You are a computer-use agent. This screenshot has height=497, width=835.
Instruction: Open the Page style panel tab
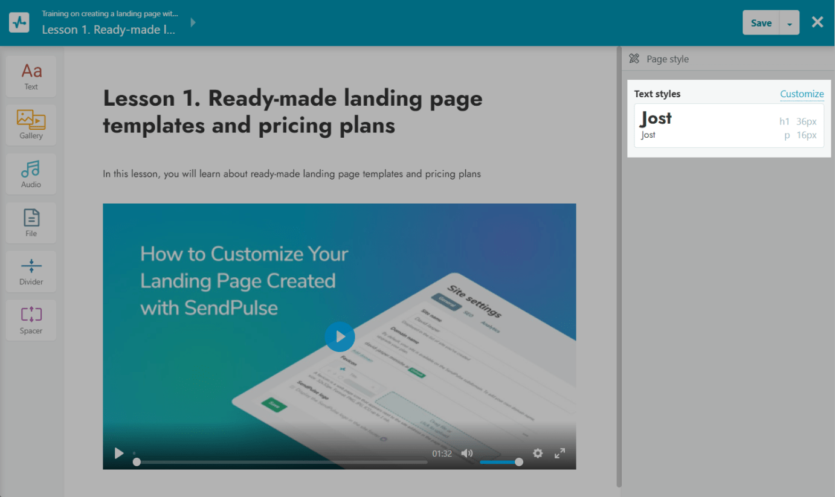pyautogui.click(x=667, y=59)
